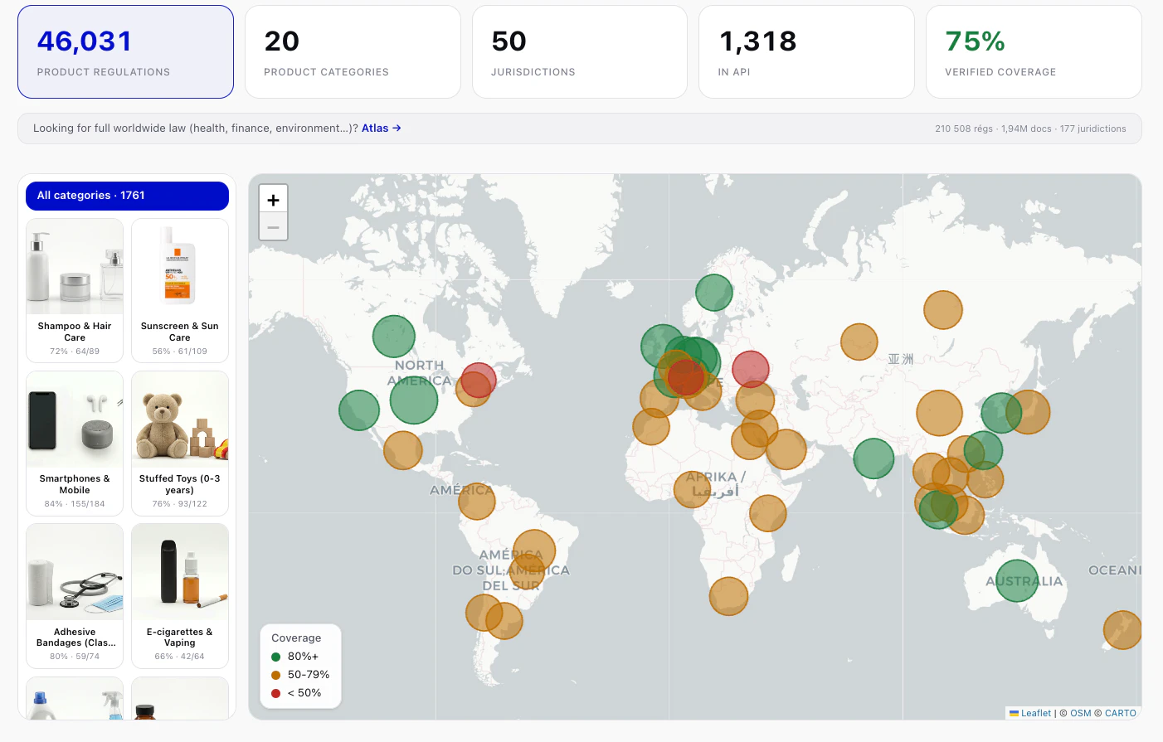
Task: Click the 50-79% coverage legend entry
Action: click(x=300, y=675)
